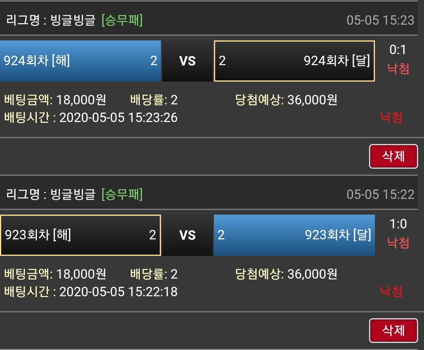The width and height of the screenshot is (424, 350).
Task: Select the blue 924회차 [해] team box
Action: tap(80, 61)
